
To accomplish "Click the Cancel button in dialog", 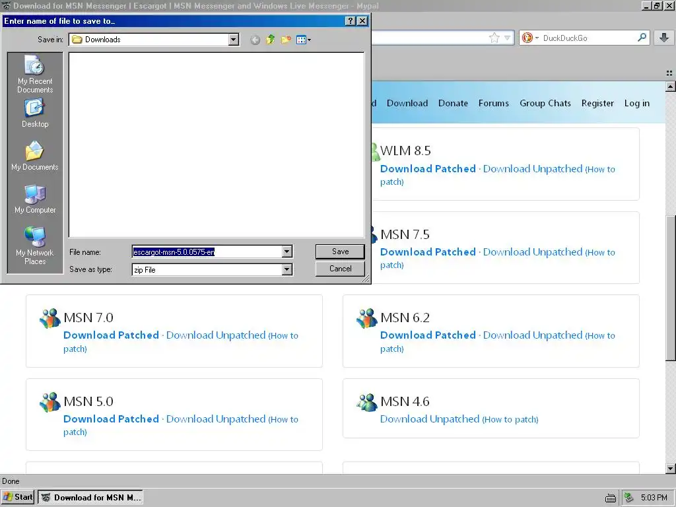I will pyautogui.click(x=340, y=269).
